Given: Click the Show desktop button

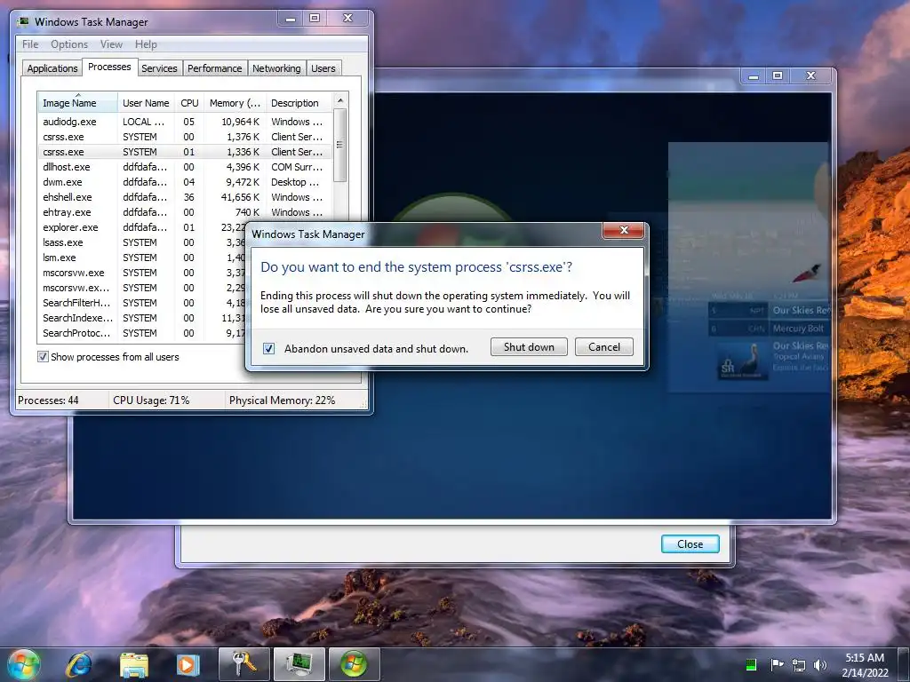Looking at the screenshot, I should (904, 664).
